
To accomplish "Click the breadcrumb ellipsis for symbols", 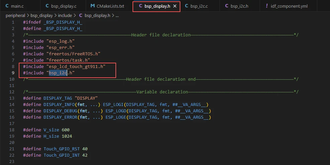I will (x=117, y=15).
